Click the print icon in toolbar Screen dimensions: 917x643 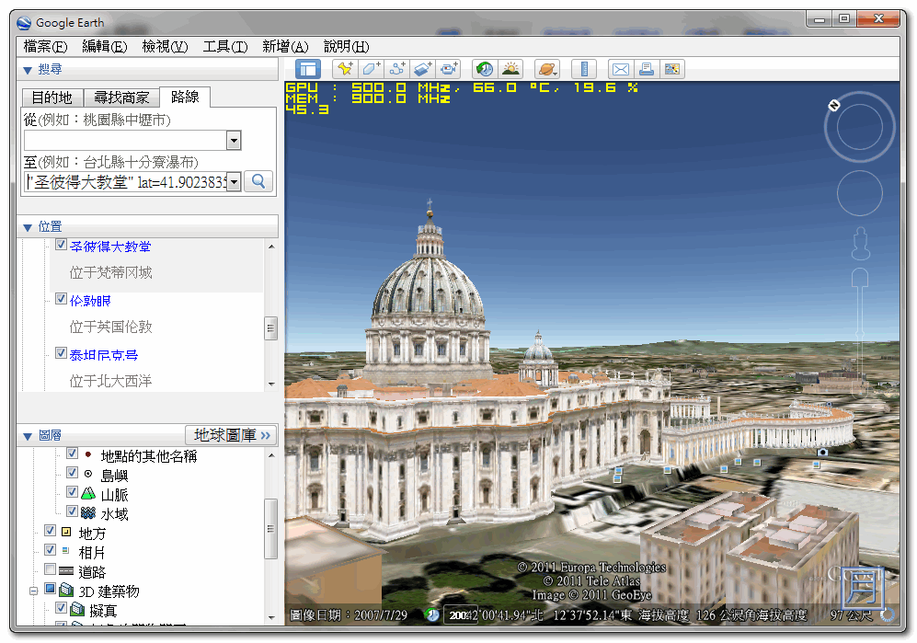pos(647,69)
